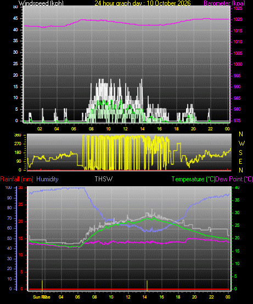Click the W compass letter
Viewport: 253px width, 304px height.
click(241, 144)
